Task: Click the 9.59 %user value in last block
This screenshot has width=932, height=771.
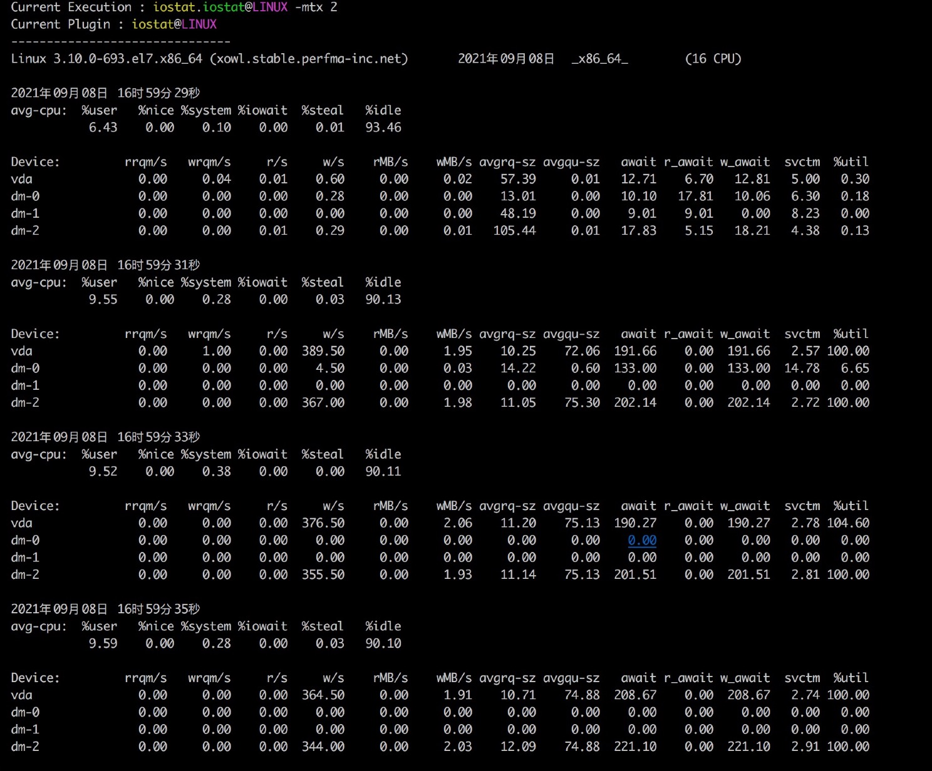Action: pyautogui.click(x=103, y=643)
